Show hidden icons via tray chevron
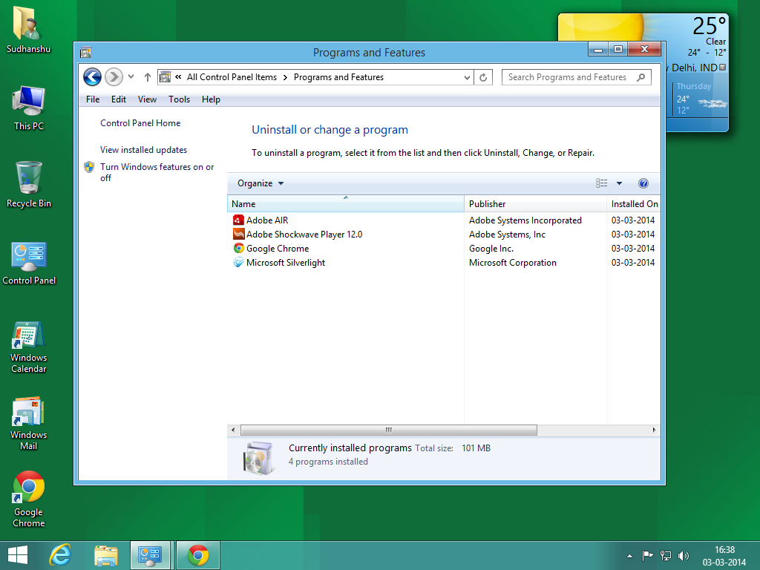 pyautogui.click(x=628, y=555)
